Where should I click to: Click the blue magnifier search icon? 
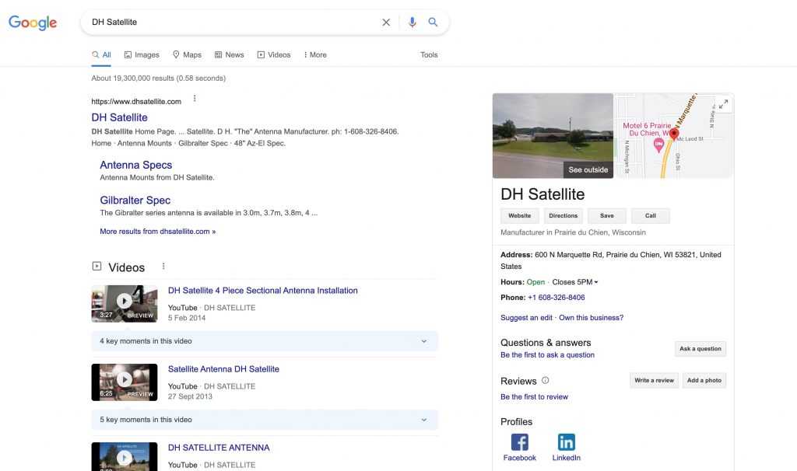click(x=433, y=23)
